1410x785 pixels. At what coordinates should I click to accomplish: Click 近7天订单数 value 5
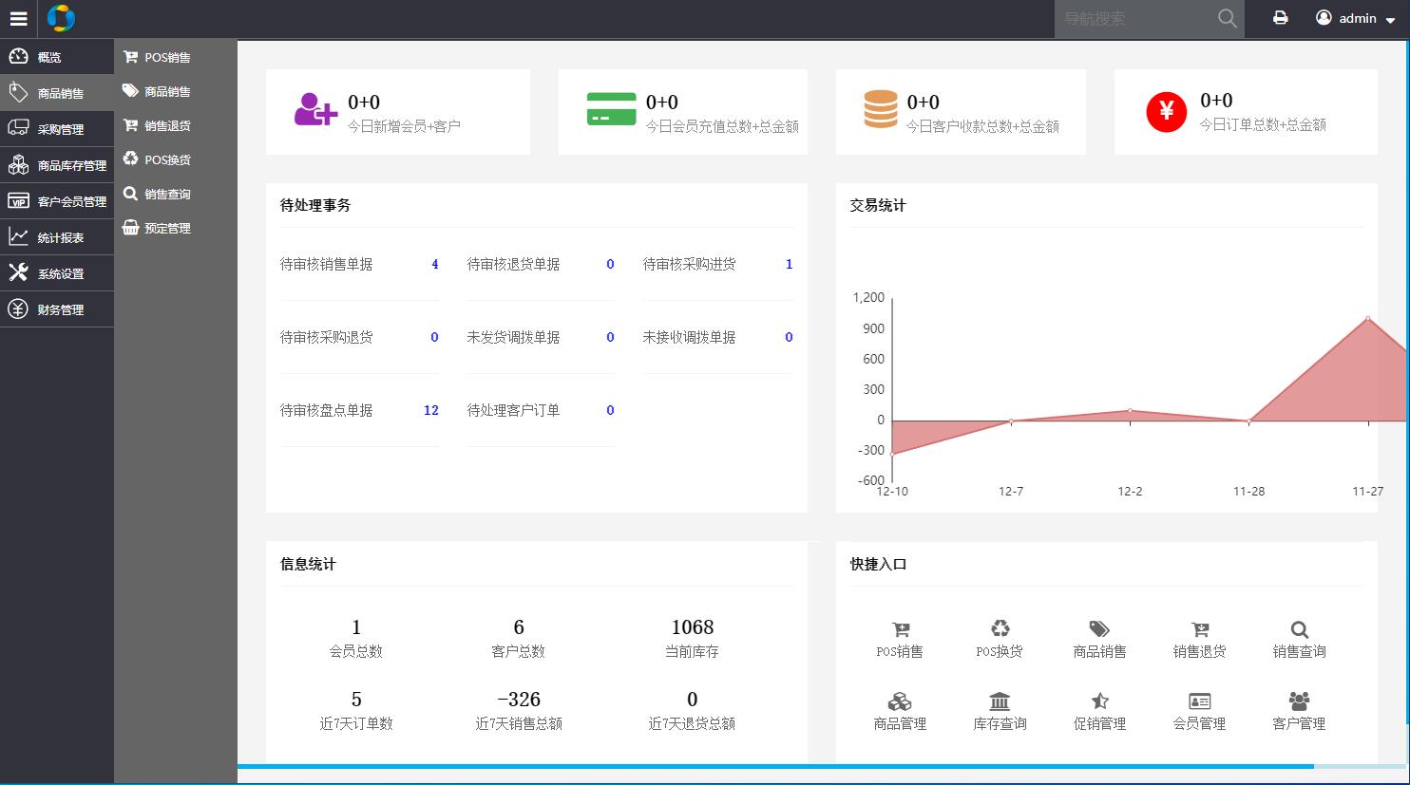(356, 700)
